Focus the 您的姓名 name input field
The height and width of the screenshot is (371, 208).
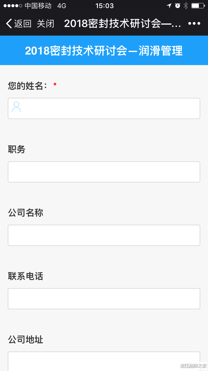tap(111, 108)
